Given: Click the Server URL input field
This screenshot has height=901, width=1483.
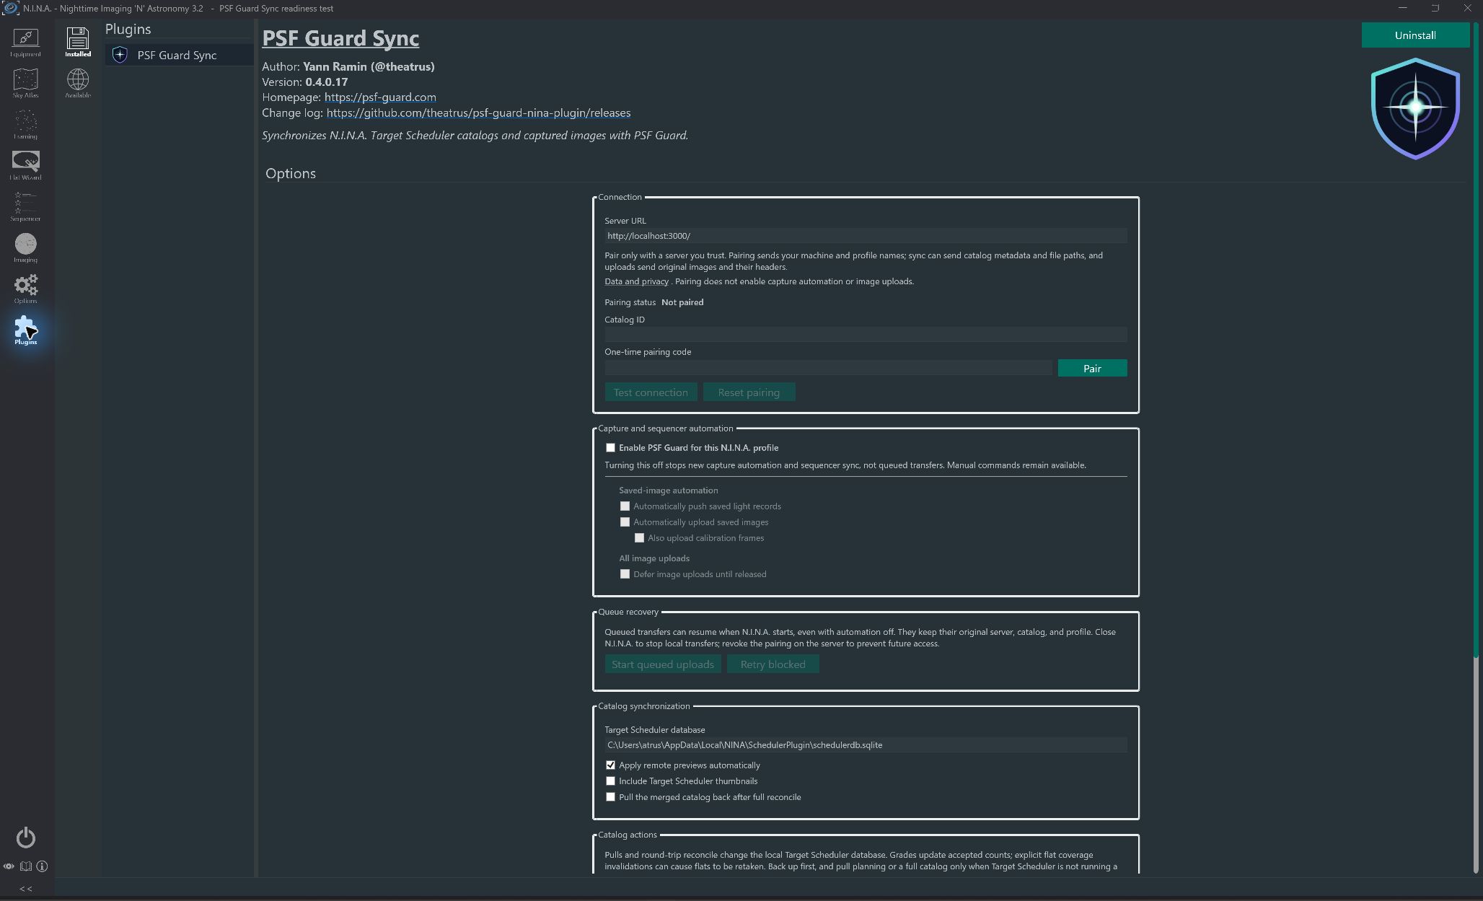Looking at the screenshot, I should pos(866,236).
